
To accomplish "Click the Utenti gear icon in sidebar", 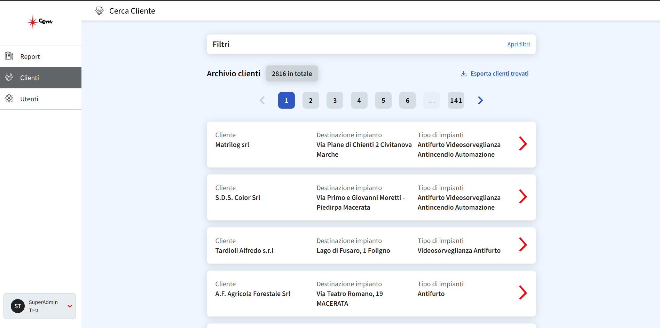I will coord(9,99).
